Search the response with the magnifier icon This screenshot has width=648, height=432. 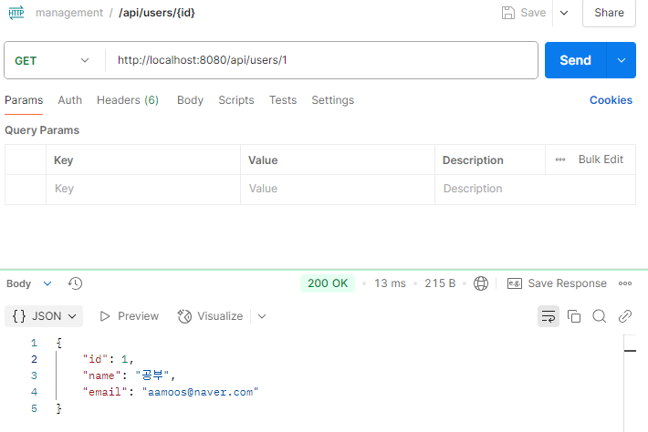(x=600, y=316)
